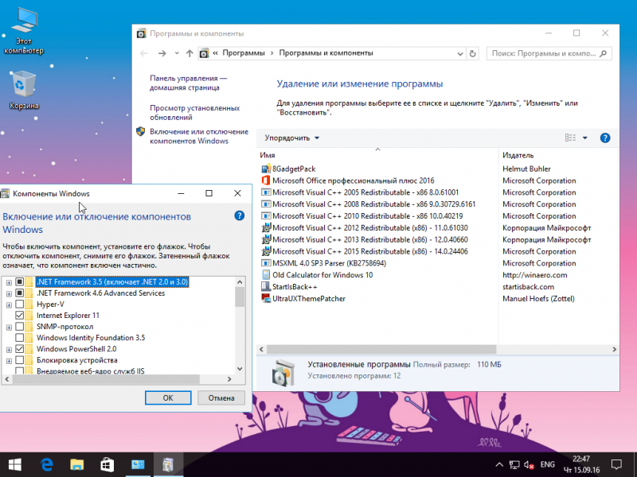This screenshot has width=637, height=477.
Task: Click the Old Calculator for Windows 10 icon
Action: coord(266,275)
